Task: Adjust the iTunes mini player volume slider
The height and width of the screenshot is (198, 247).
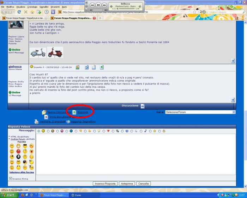Action: (x=99, y=10)
